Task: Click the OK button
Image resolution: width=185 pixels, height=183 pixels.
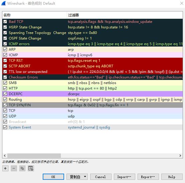Action: (x=53, y=177)
